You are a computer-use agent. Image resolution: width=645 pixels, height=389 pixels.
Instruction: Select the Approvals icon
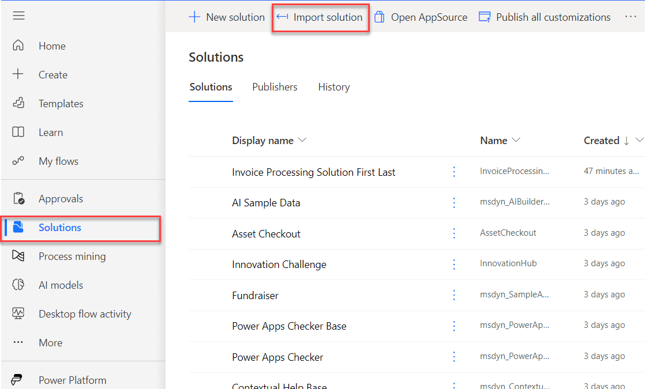(x=19, y=198)
